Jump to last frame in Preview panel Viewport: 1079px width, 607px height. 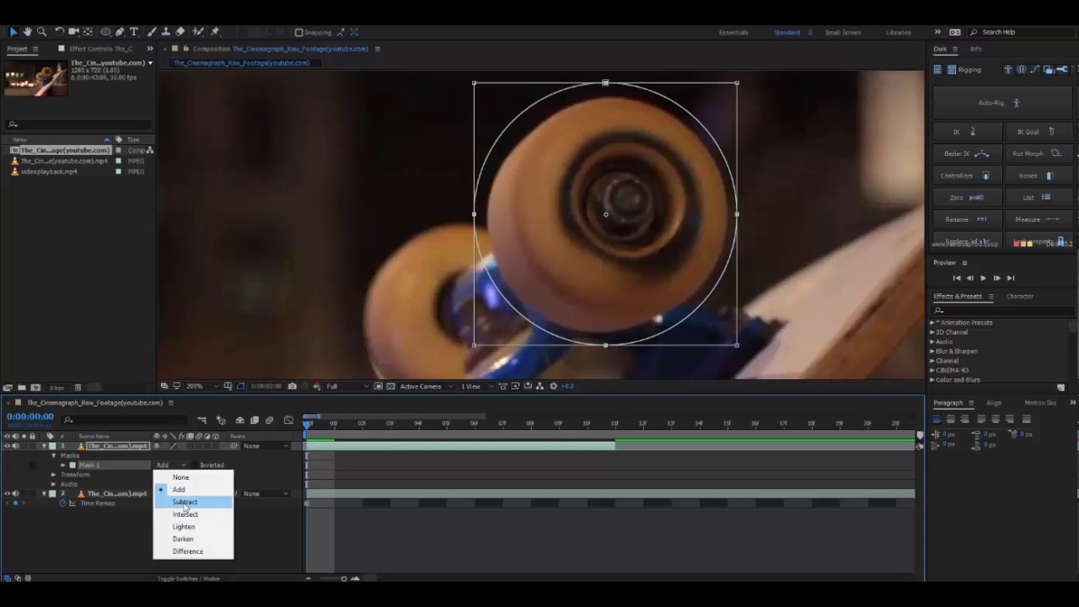(x=1010, y=278)
